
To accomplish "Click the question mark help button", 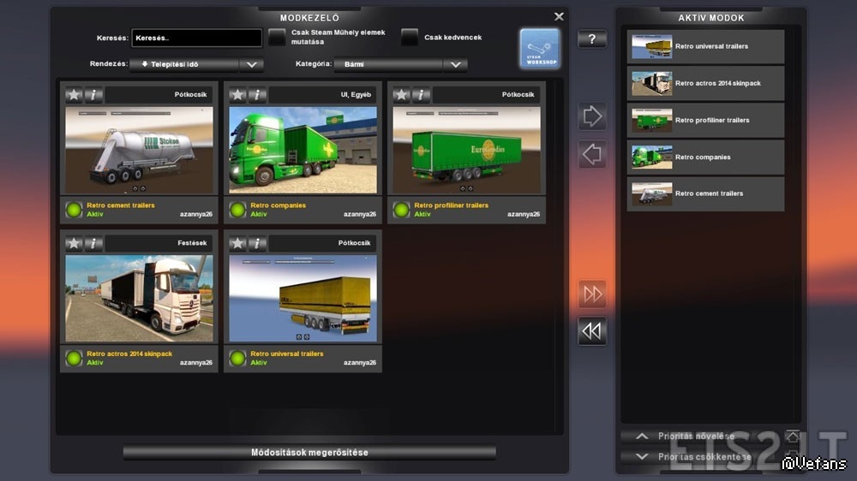I will 592,39.
